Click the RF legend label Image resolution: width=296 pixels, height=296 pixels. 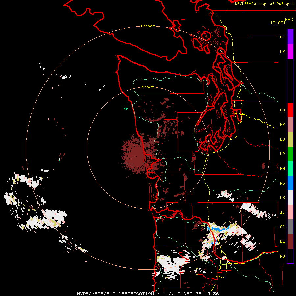(282, 37)
